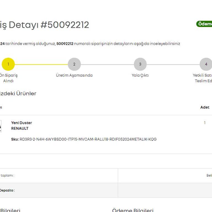Click the green Ödeme status badge
212x212 pixels.
(204, 24)
